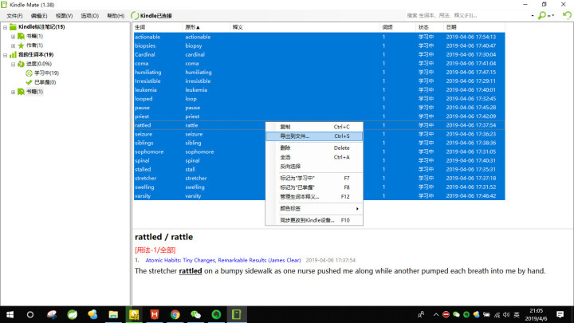574x323 pixels.
Task: Select the sophomore word row
Action: (x=319, y=152)
